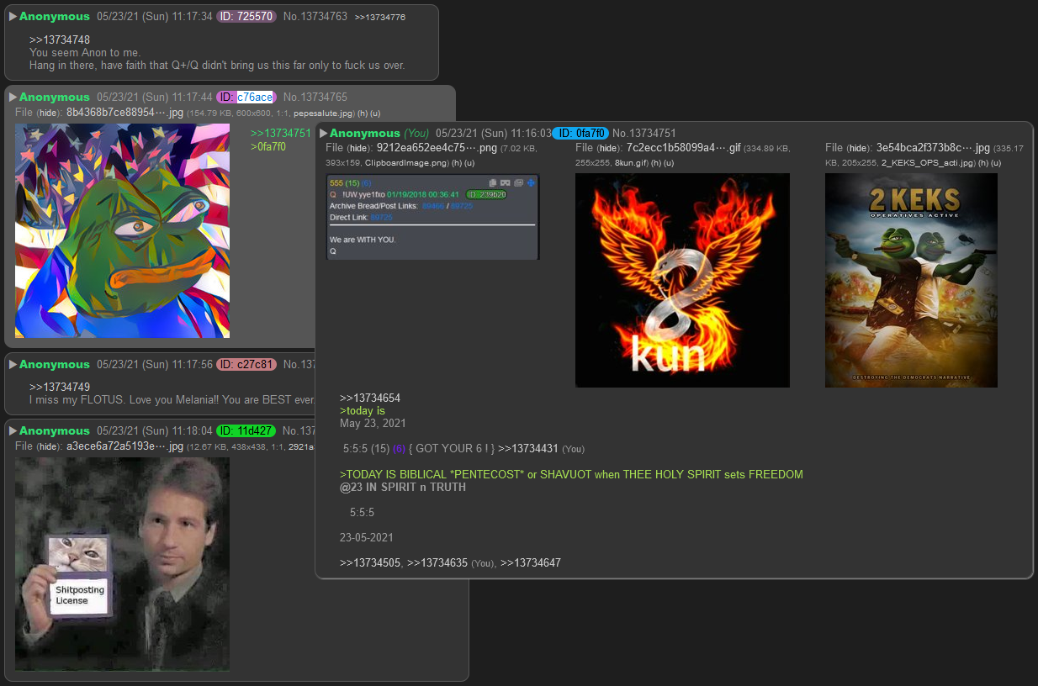This screenshot has height=686, width=1038.
Task: Click (h) link after 8kun.gif
Action: 657,163
